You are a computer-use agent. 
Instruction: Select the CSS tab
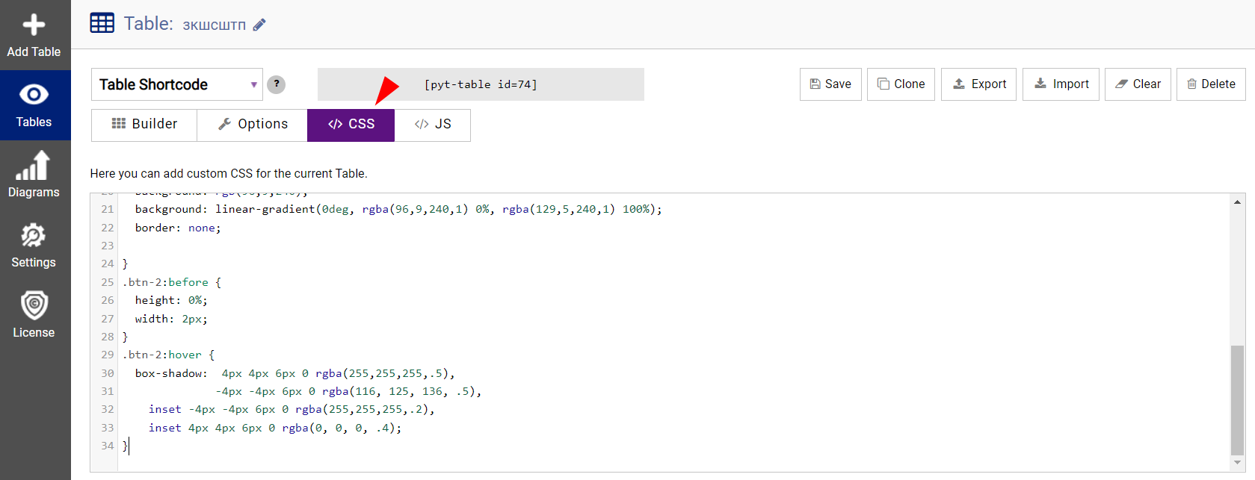(x=351, y=124)
